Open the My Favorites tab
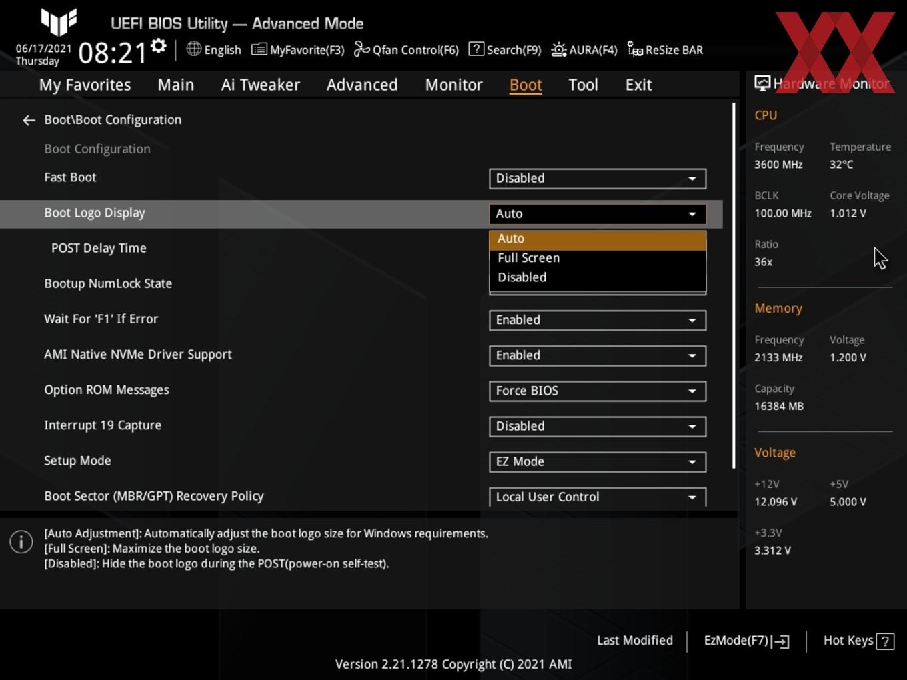Viewport: 907px width, 680px height. tap(85, 85)
